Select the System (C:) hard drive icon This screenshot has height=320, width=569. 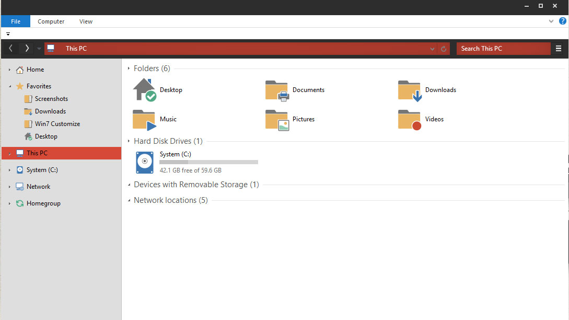coord(145,163)
